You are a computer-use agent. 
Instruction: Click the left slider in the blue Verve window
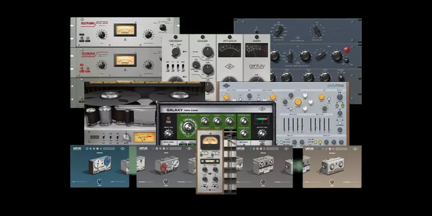coord(80,182)
